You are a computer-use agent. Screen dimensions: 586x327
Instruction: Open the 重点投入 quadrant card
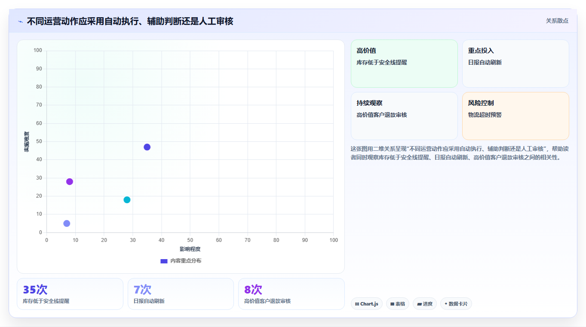pos(515,64)
